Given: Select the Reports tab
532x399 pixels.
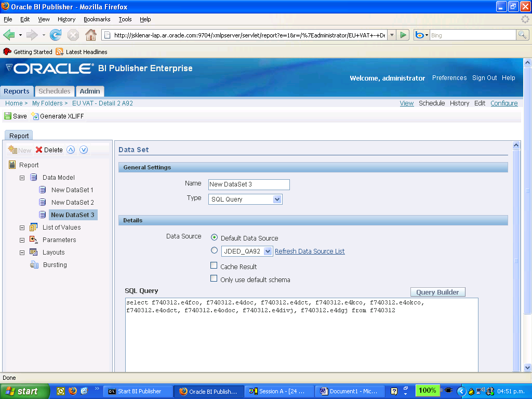Looking at the screenshot, I should 17,91.
